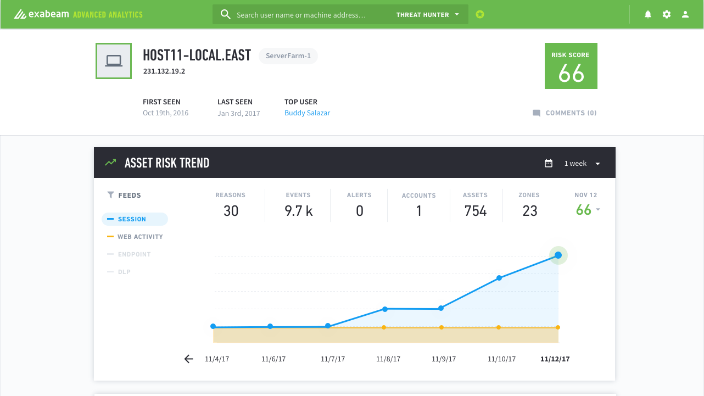Click the 11/7/17 session data point
This screenshot has width=704, height=396.
point(328,326)
